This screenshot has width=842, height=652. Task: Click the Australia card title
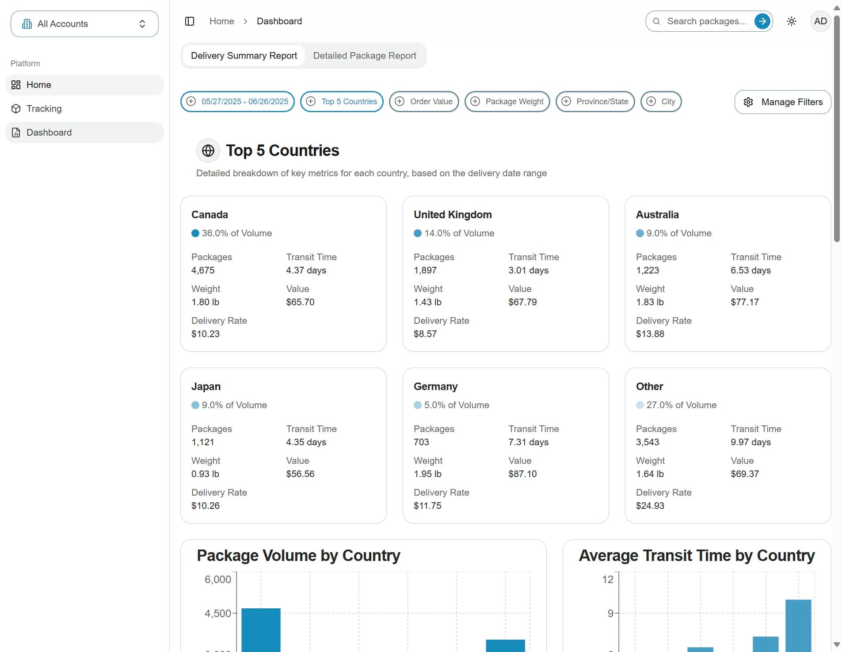pos(657,215)
